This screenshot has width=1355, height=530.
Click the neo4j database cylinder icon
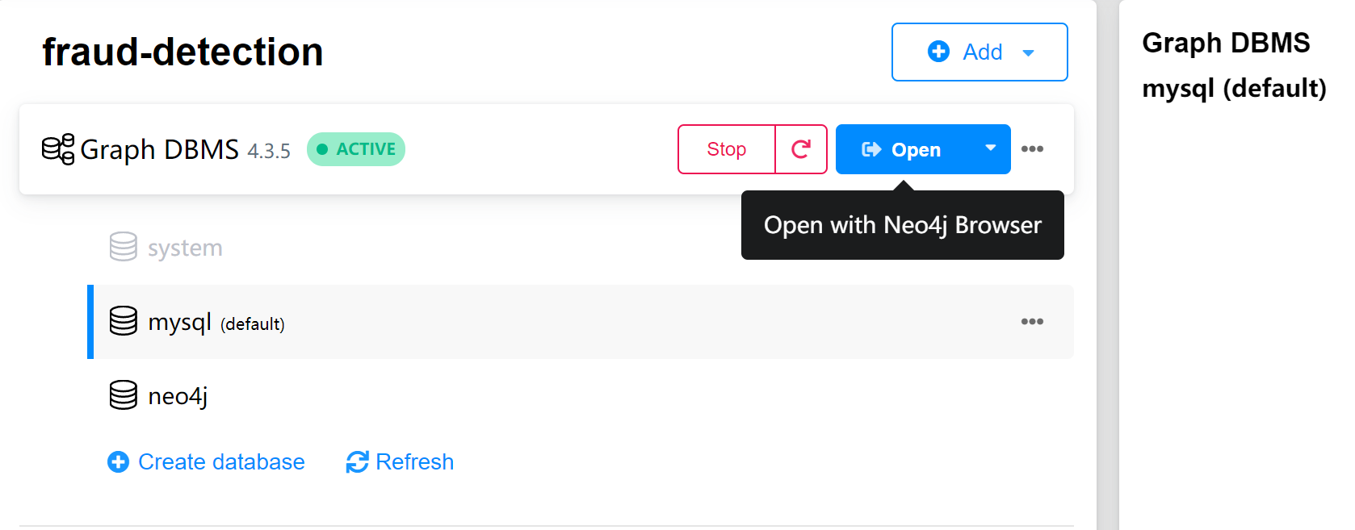(123, 395)
